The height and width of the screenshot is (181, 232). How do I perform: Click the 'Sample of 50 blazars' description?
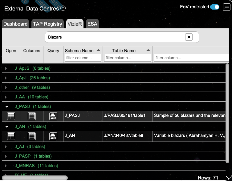point(189,116)
